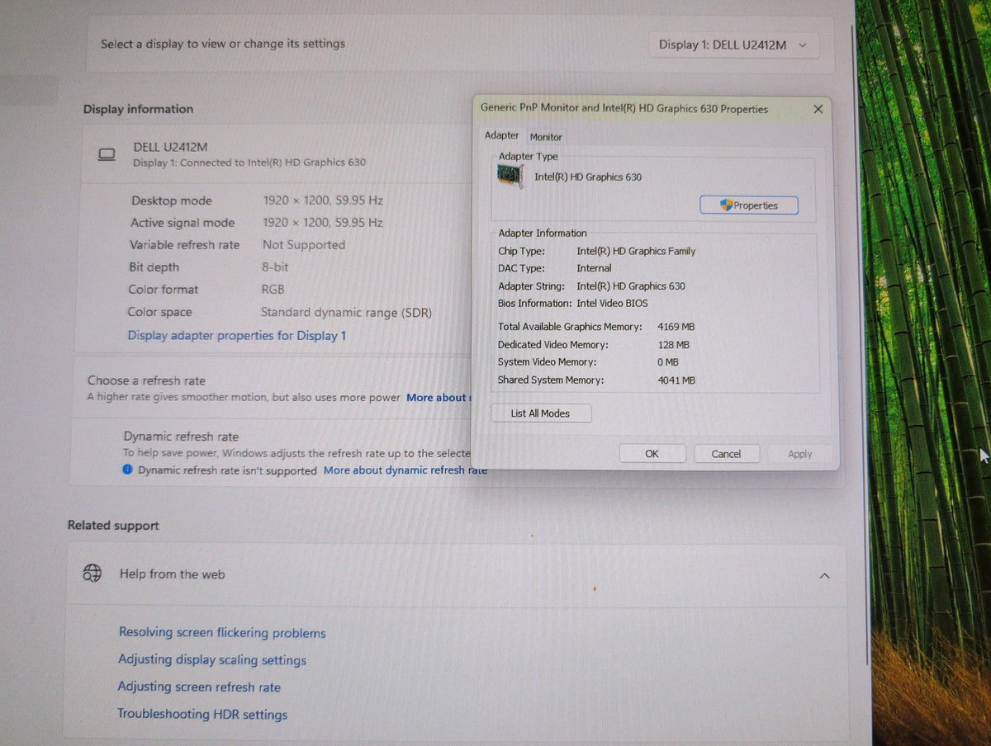991x746 pixels.
Task: Open Troubleshooting HDR settings link
Action: click(x=202, y=714)
